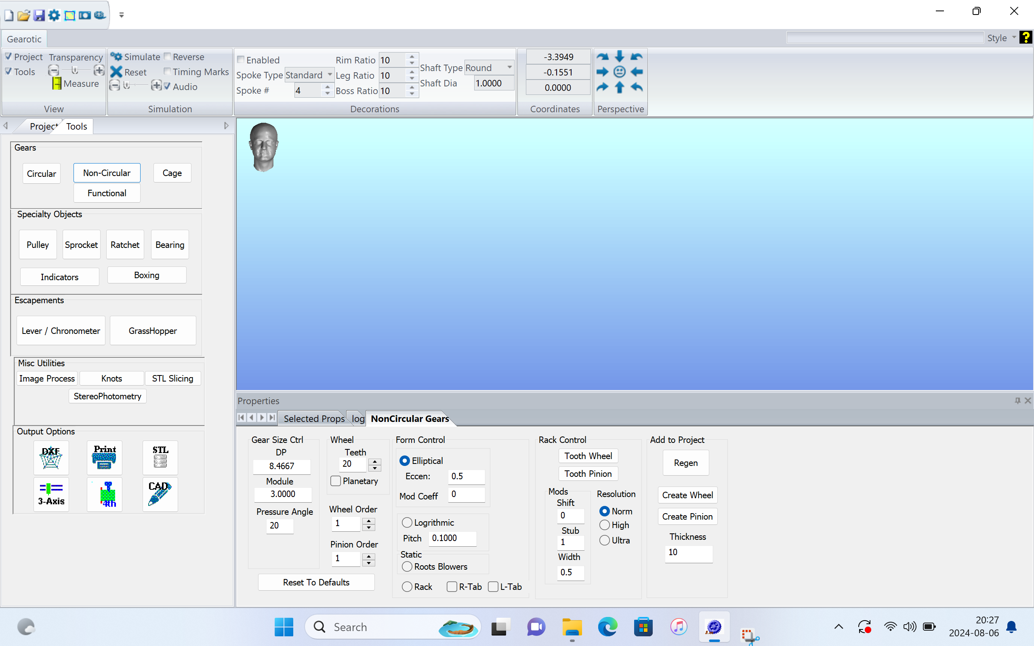Click the Create Wheel button

tap(687, 495)
